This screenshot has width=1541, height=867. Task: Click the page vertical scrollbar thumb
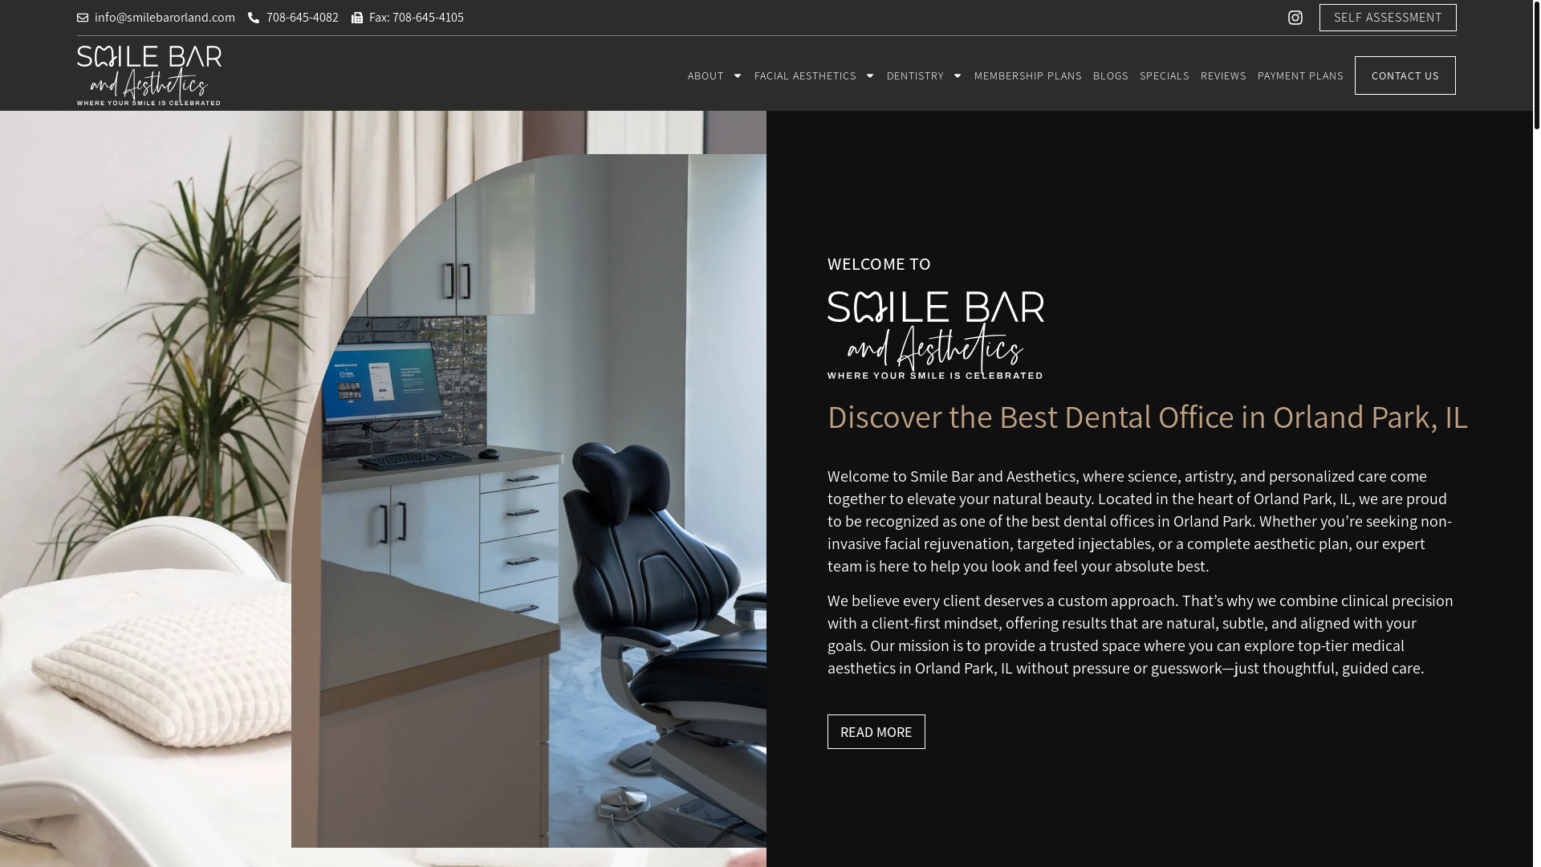click(1536, 64)
